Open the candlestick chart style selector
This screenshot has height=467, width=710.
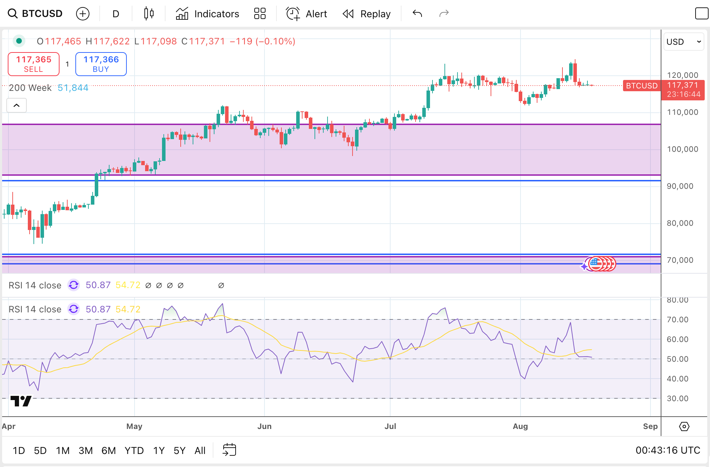tap(149, 14)
